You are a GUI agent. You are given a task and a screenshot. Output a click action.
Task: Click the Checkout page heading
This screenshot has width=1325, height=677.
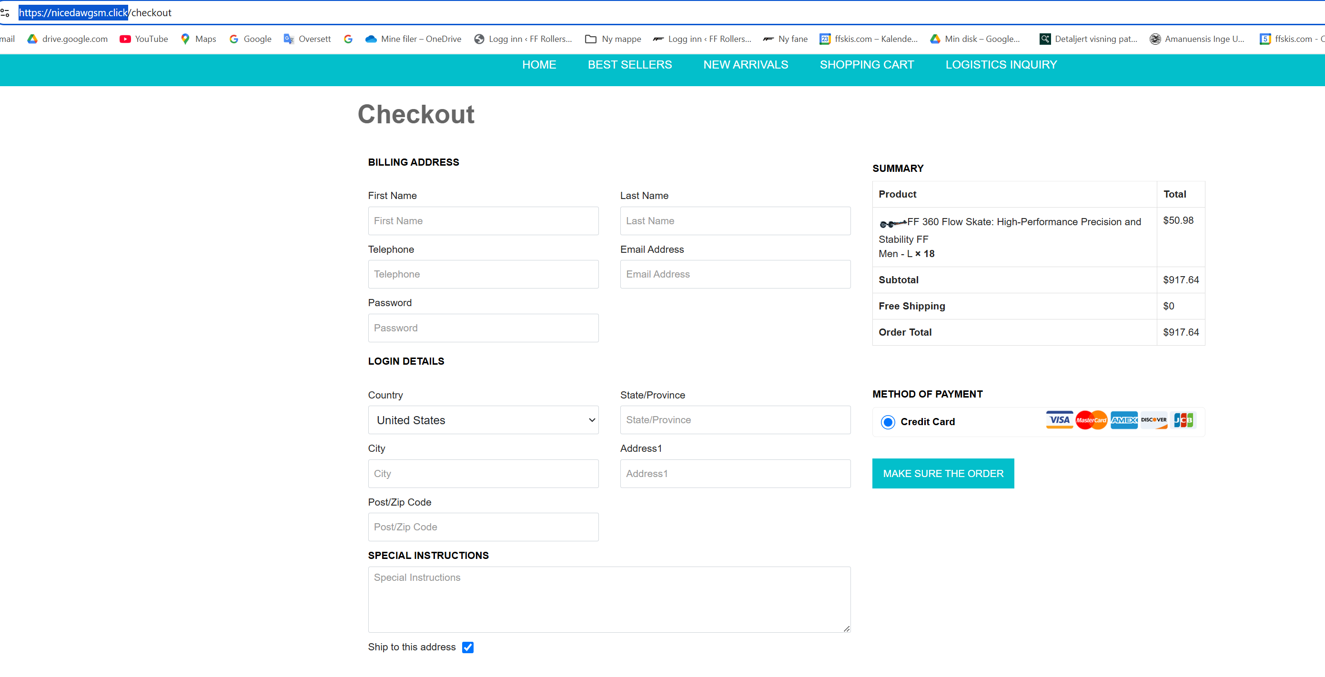[x=415, y=114]
